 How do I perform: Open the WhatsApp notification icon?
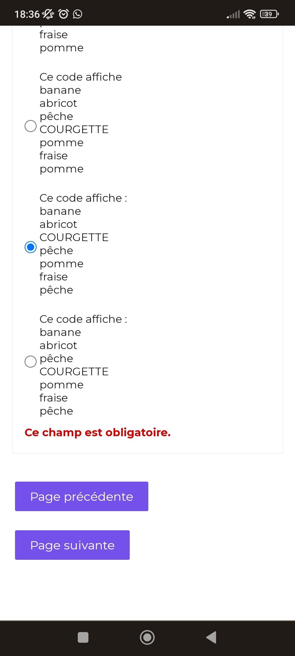coord(78,14)
